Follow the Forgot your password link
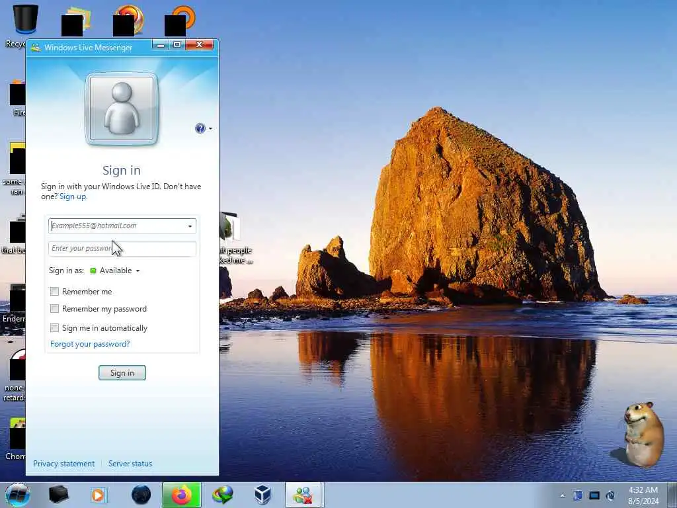677x508 pixels. [90, 344]
